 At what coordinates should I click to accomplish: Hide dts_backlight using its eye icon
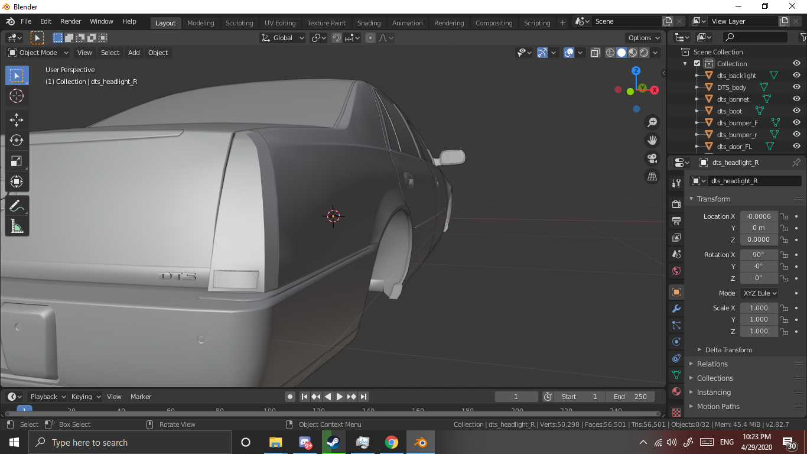point(796,75)
